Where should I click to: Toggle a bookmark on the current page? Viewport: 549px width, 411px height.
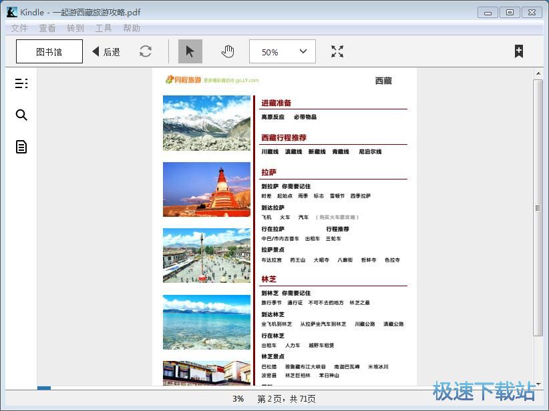[x=518, y=51]
